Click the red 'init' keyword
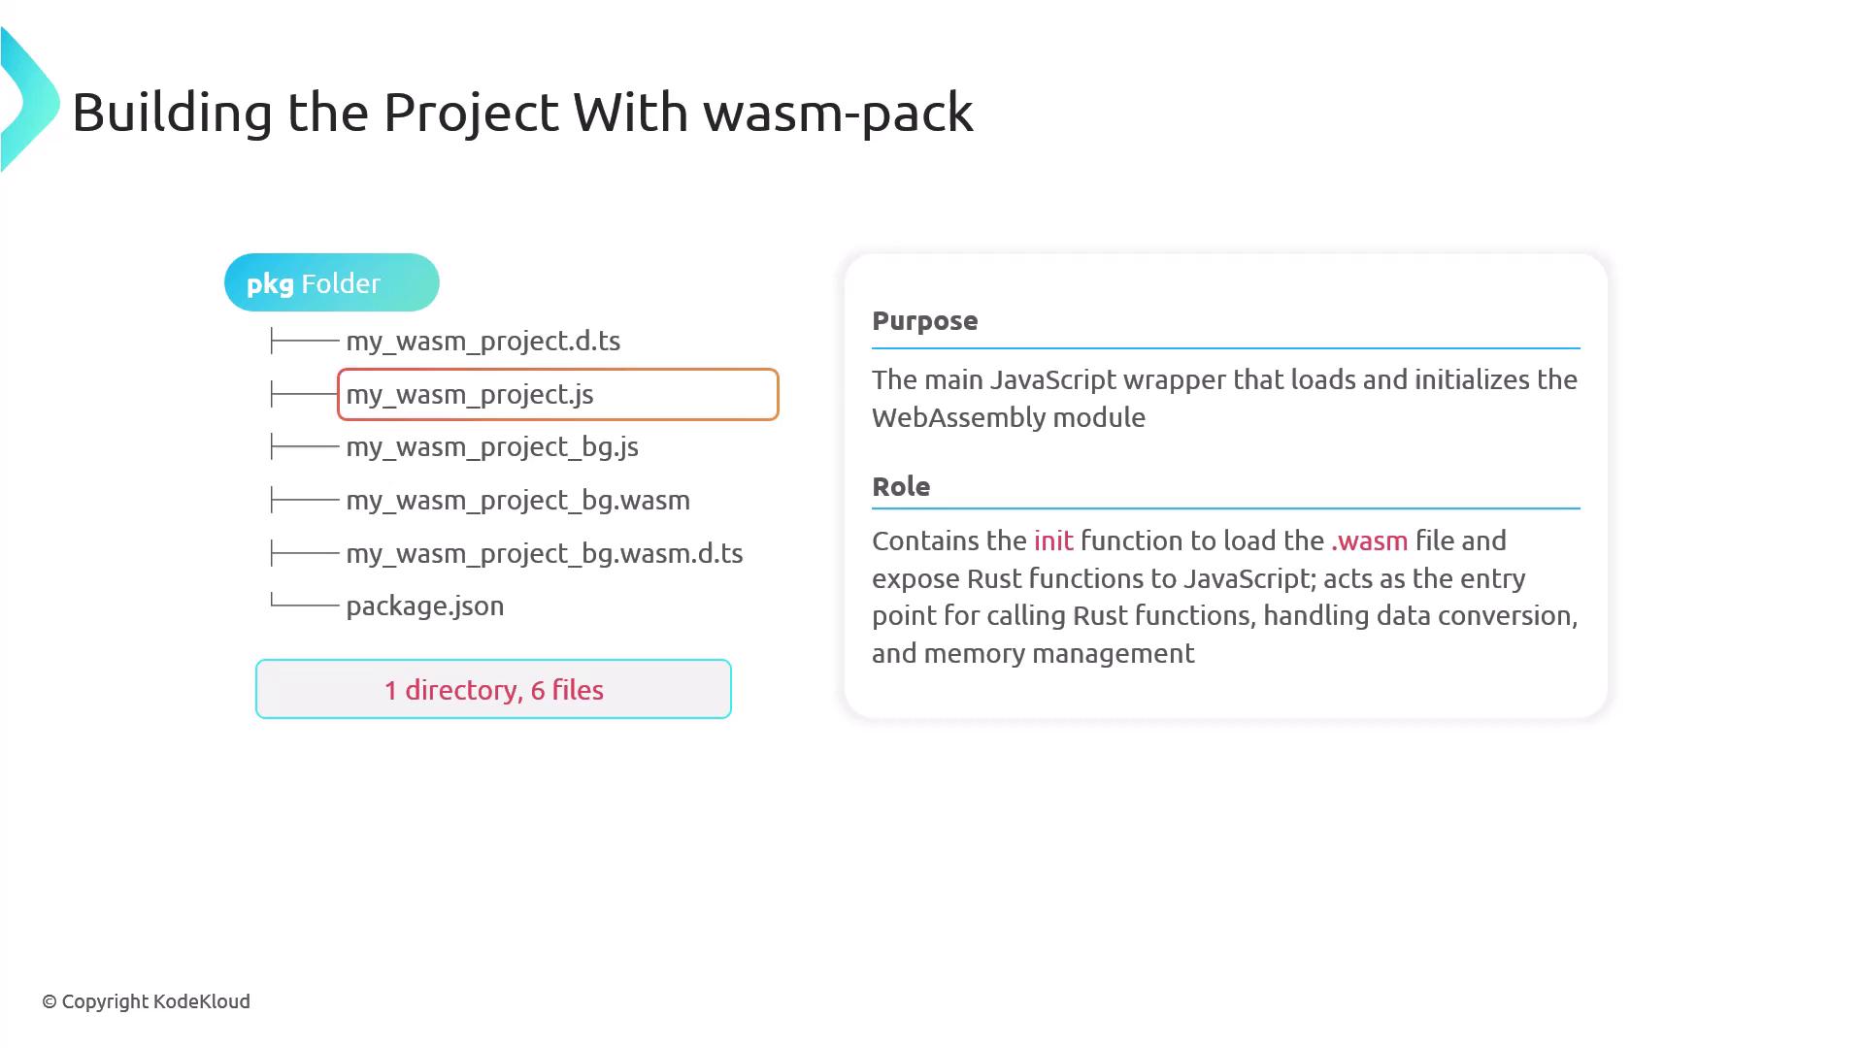The image size is (1864, 1048). pyautogui.click(x=1052, y=540)
